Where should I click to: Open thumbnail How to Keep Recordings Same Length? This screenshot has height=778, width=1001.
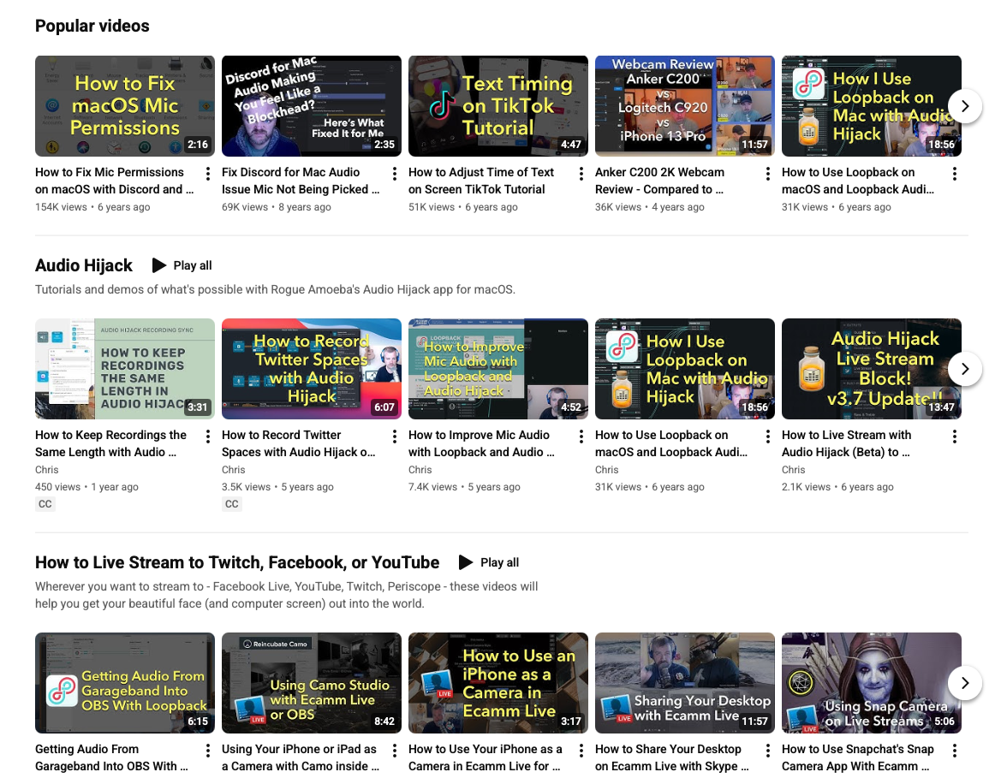pos(125,369)
